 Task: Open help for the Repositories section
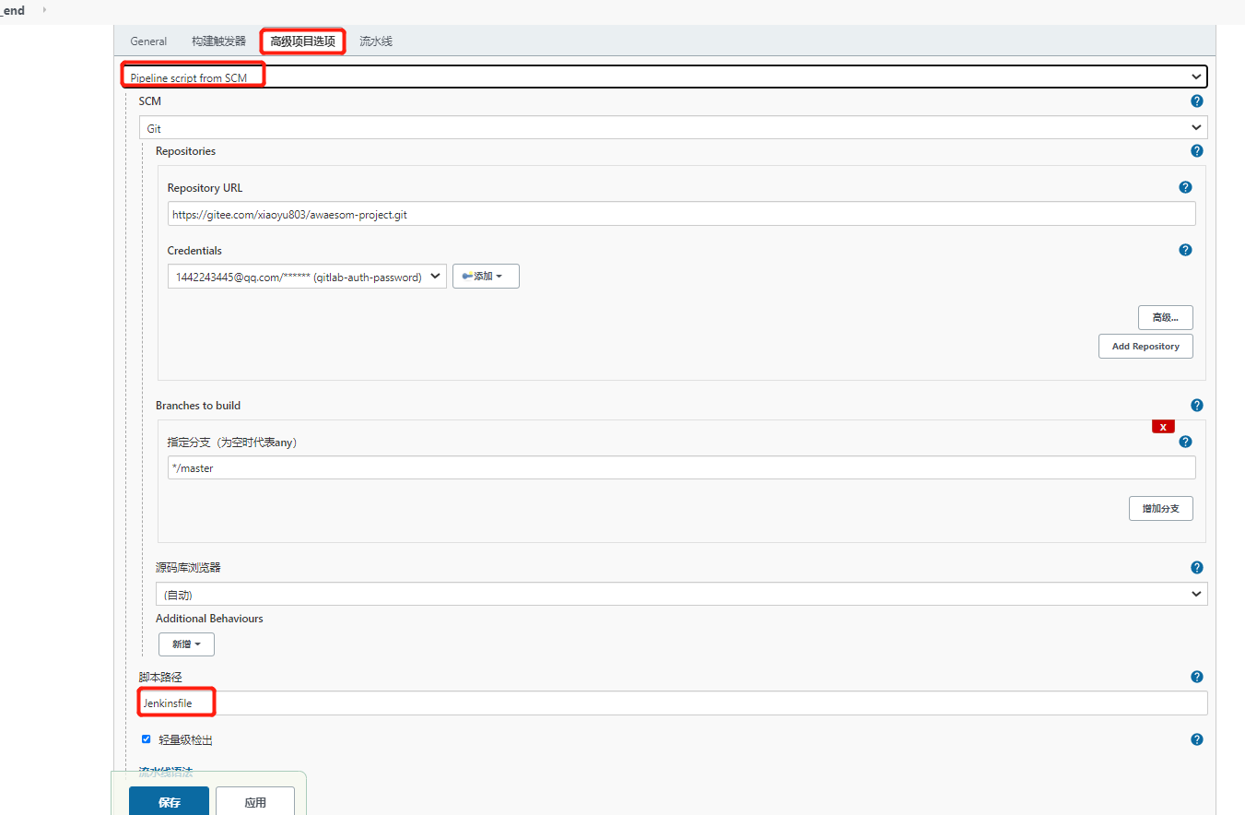1196,151
